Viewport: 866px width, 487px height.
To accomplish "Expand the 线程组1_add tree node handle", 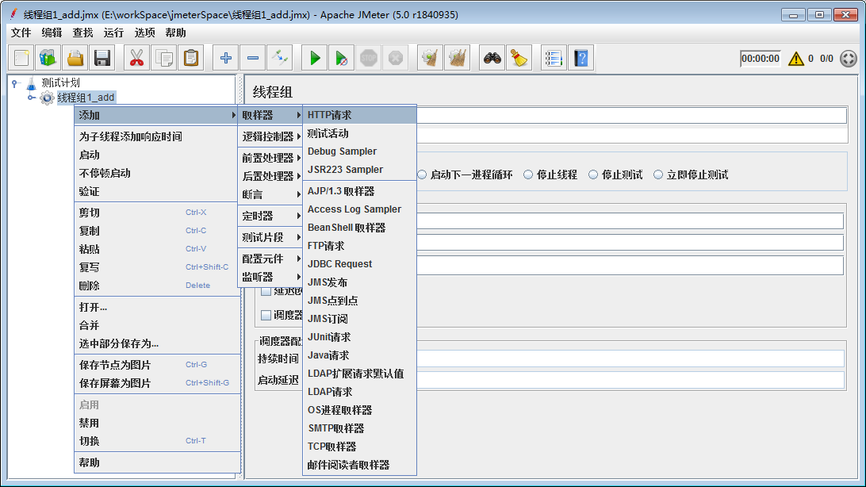I will pyautogui.click(x=32, y=98).
